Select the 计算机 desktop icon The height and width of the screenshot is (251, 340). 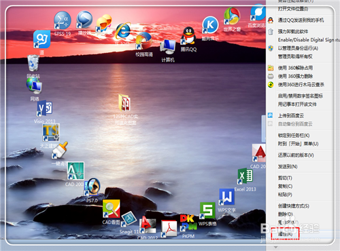[168, 51]
